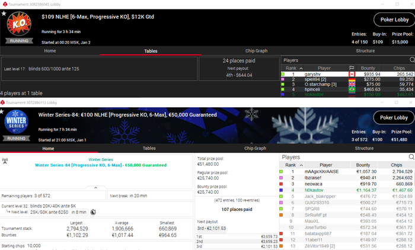Image resolution: width=415 pixels, height=250 pixels.
Task: Open the Tables tab in the $109 NLHE lobby
Action: pos(151,51)
